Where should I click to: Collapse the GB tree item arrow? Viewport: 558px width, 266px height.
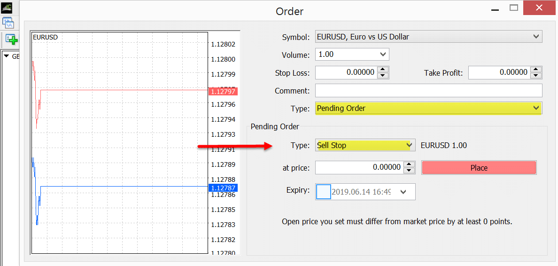coord(6,56)
